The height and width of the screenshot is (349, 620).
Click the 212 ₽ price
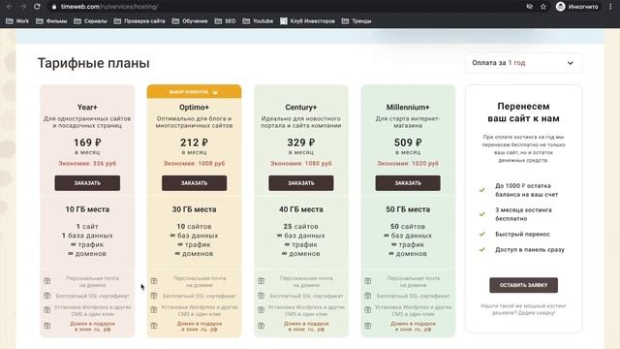[194, 143]
